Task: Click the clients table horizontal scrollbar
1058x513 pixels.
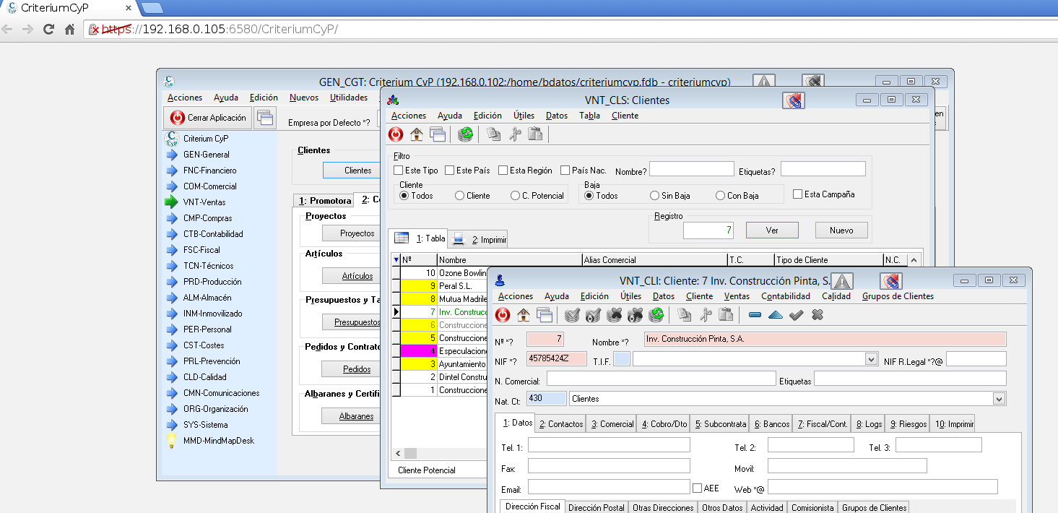Action: pyautogui.click(x=439, y=453)
